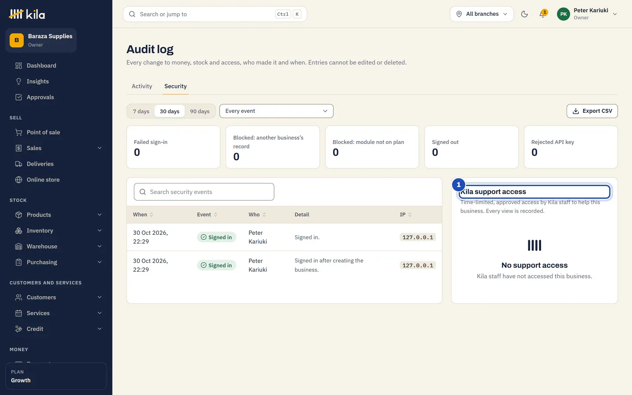This screenshot has width=632, height=395.
Task: Expand the Warehouse submenu chevron
Action: coord(100,247)
